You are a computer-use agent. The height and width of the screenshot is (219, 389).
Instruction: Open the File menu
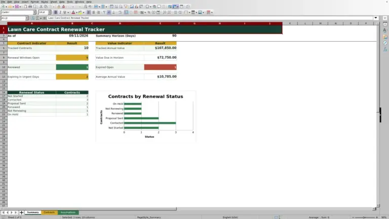(x=3, y=2)
